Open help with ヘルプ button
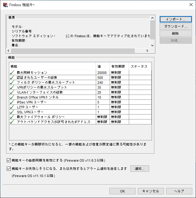 click(x=179, y=191)
